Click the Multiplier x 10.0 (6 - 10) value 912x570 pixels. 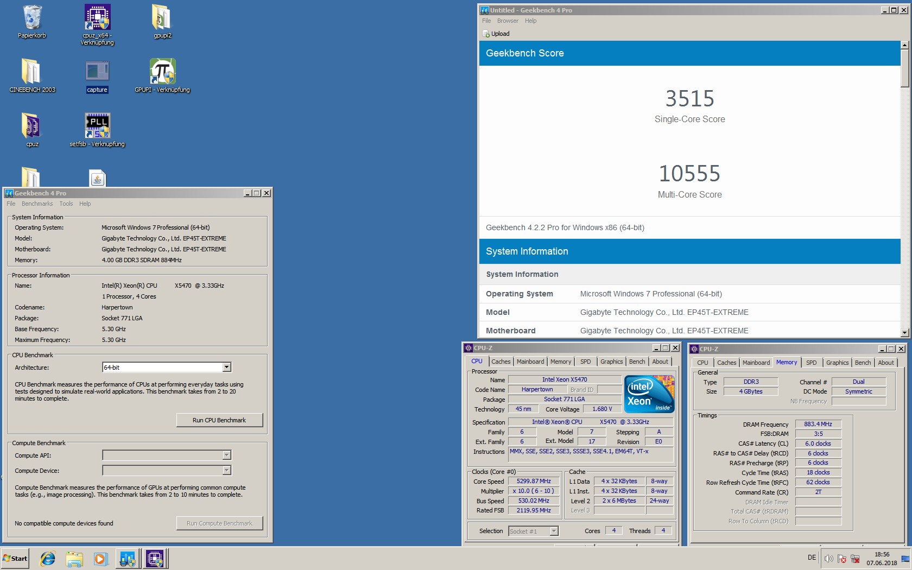pyautogui.click(x=534, y=491)
